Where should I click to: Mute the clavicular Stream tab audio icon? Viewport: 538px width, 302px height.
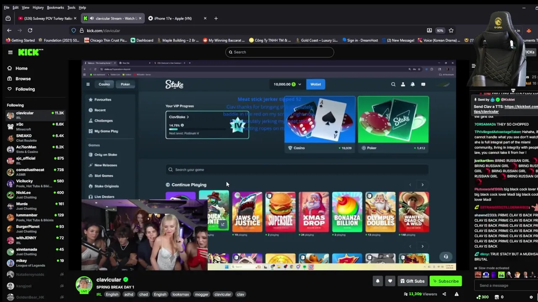(x=92, y=18)
